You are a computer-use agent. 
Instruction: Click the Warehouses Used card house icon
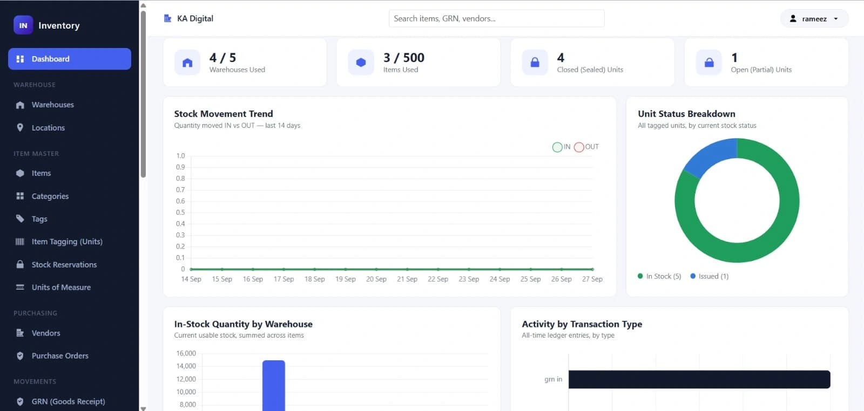click(x=187, y=63)
